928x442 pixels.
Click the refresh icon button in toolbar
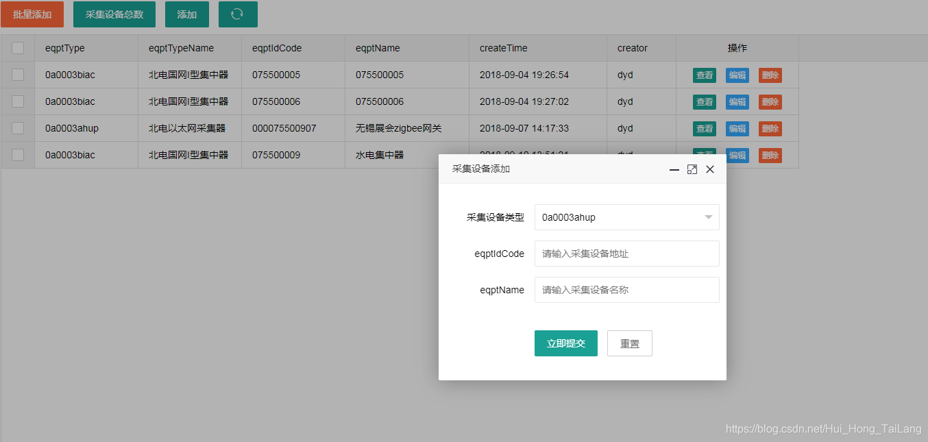[238, 14]
